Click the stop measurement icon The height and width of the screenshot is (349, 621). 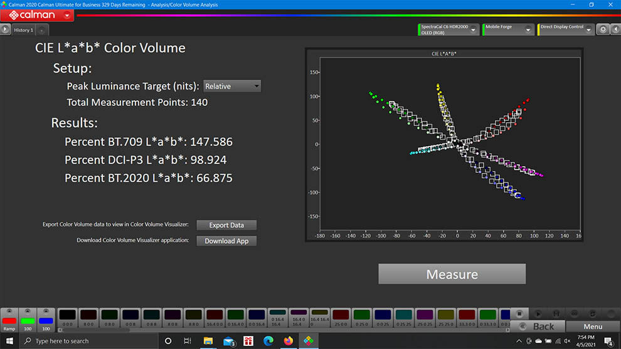click(519, 314)
